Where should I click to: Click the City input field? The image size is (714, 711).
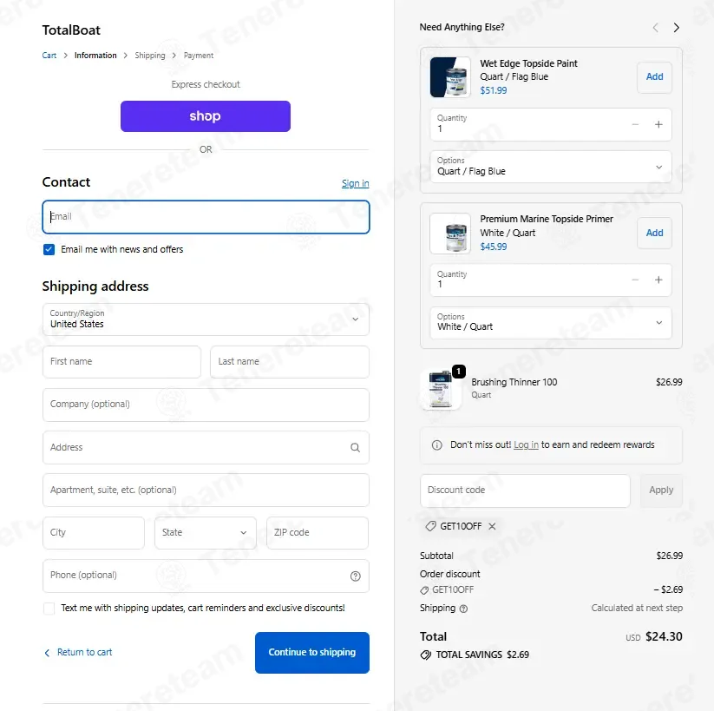[94, 532]
